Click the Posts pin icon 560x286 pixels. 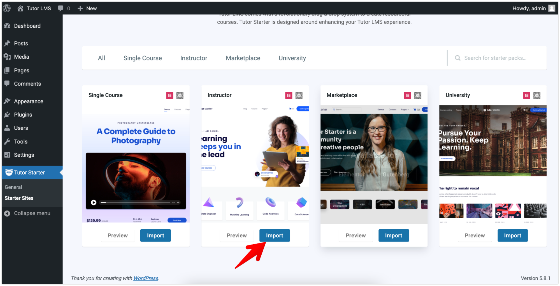point(7,43)
